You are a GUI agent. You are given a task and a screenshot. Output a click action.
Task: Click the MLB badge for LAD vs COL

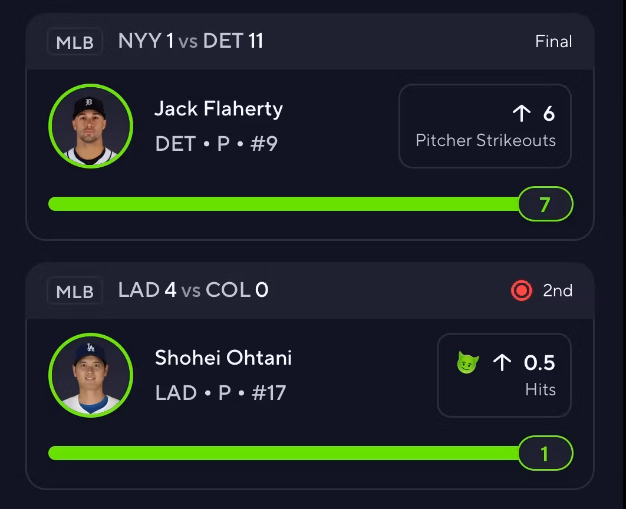point(75,292)
